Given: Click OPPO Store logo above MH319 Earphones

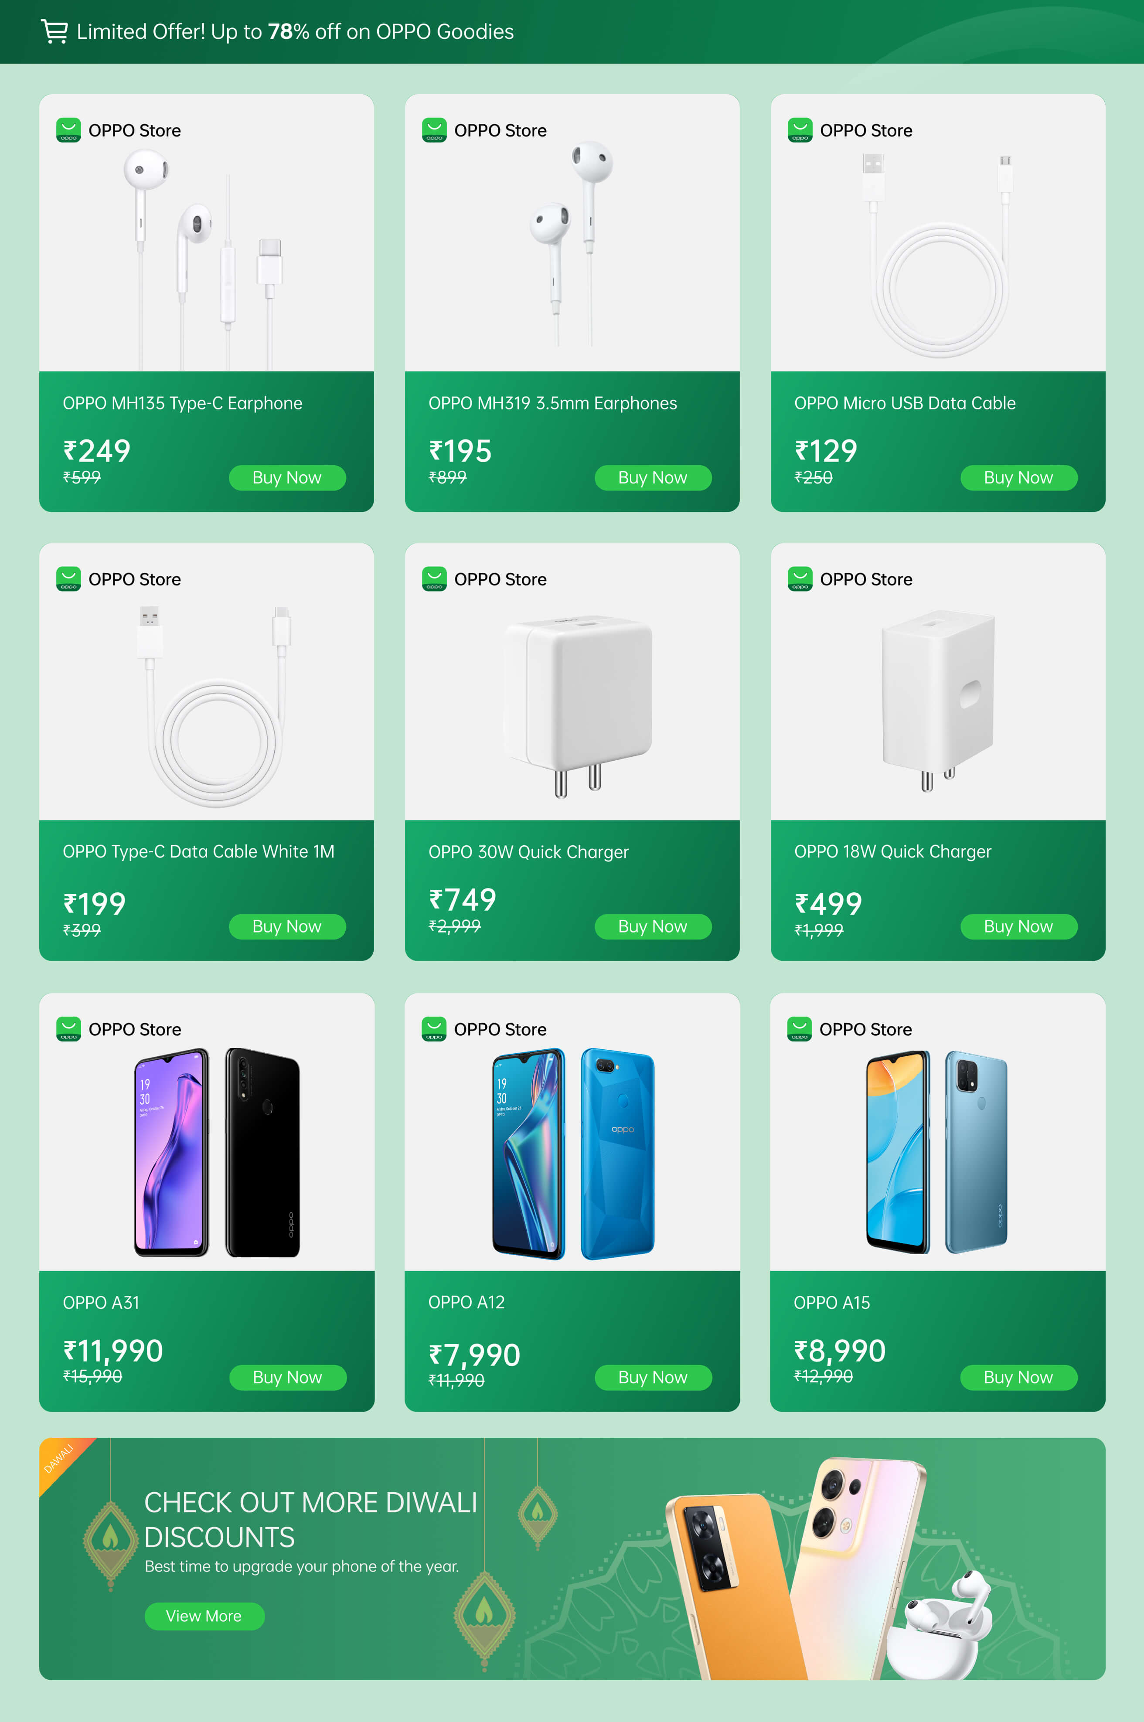Looking at the screenshot, I should click(x=434, y=130).
